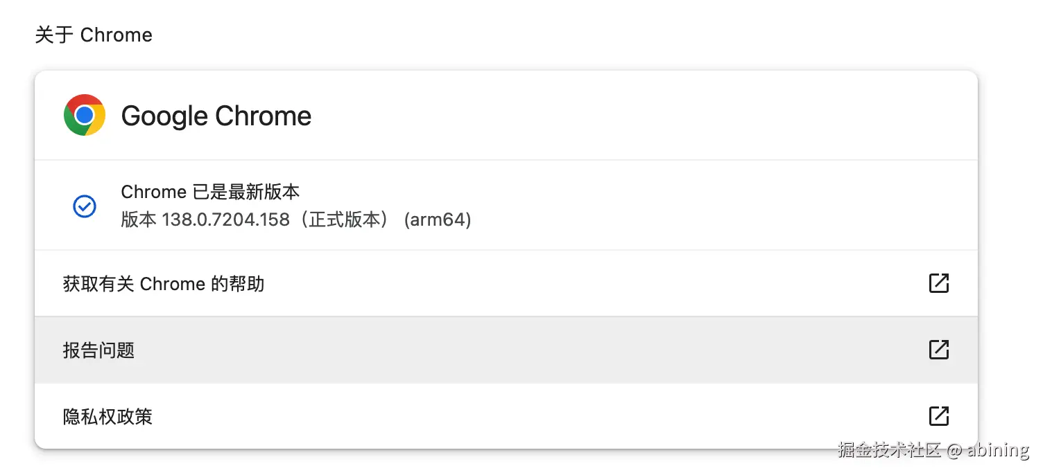
Task: Open the 隐私权政策 label text
Action: tap(107, 417)
